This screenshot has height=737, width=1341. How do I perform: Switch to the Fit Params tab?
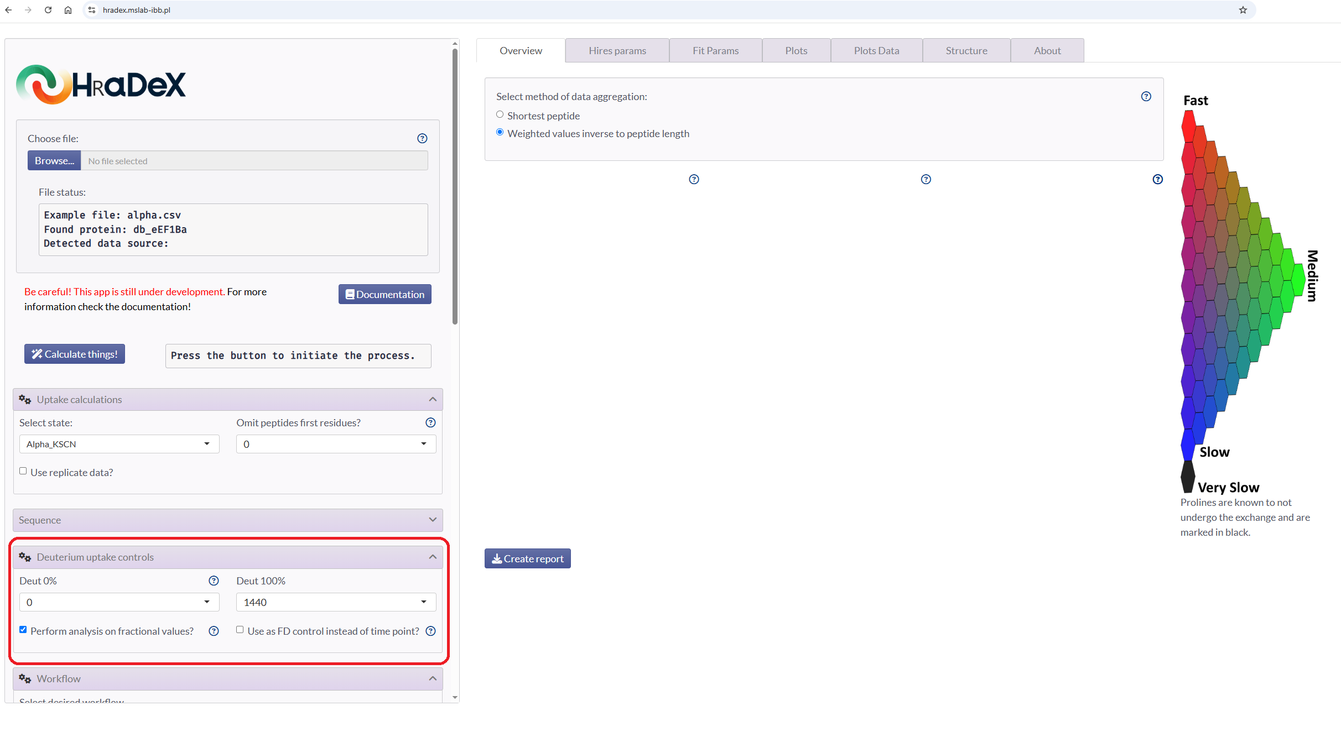click(715, 50)
